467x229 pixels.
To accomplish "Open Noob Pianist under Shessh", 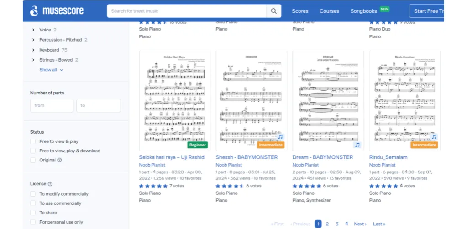I will (229, 165).
